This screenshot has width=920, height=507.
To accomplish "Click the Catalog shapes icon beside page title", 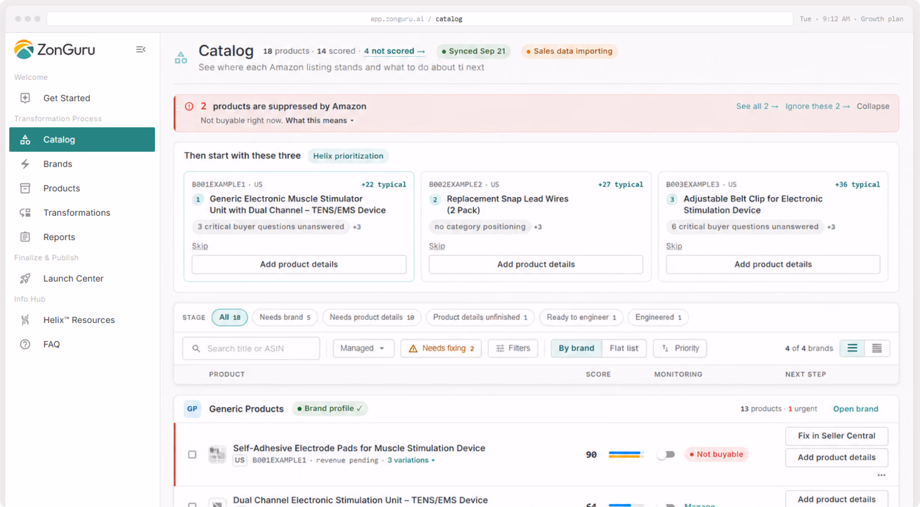I will [181, 58].
